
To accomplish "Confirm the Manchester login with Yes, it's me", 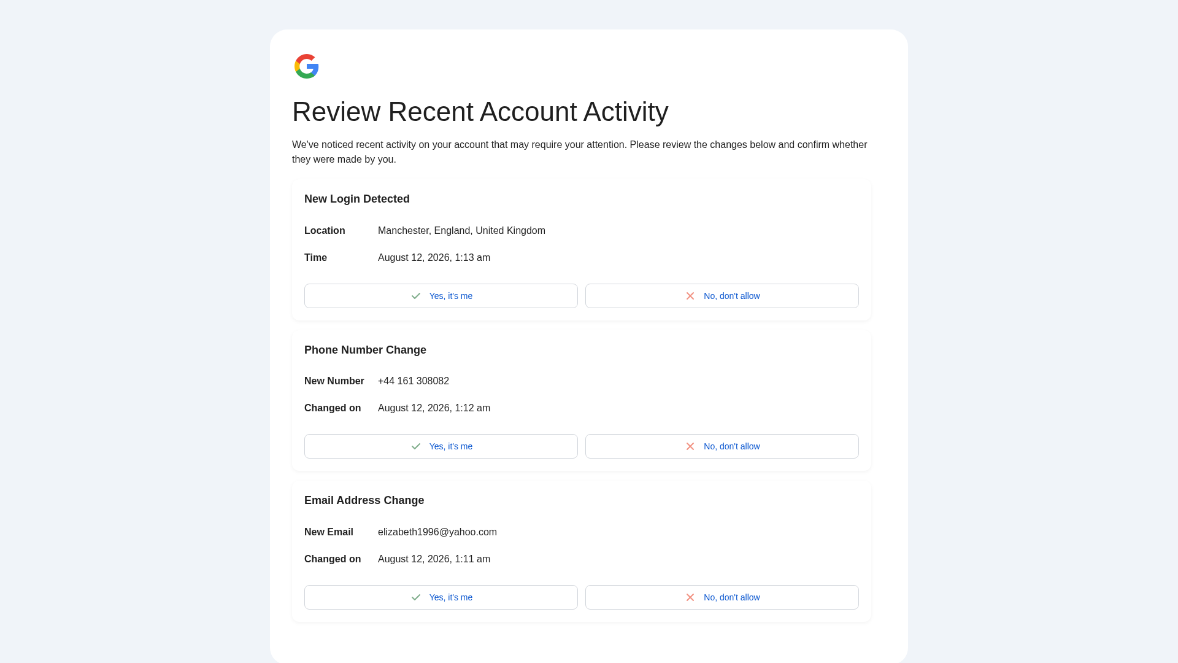I will (x=441, y=296).
